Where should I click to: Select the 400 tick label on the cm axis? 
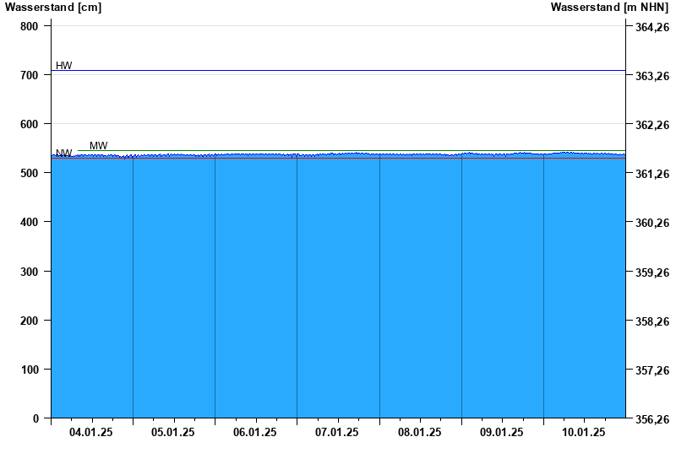(30, 222)
